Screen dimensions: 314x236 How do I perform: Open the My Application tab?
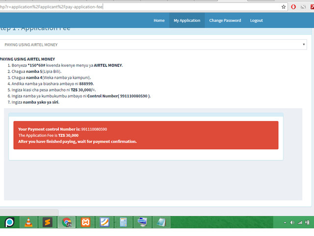(187, 21)
